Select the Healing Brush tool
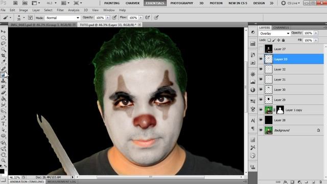This screenshot has width=327, height=184. coord(4,68)
